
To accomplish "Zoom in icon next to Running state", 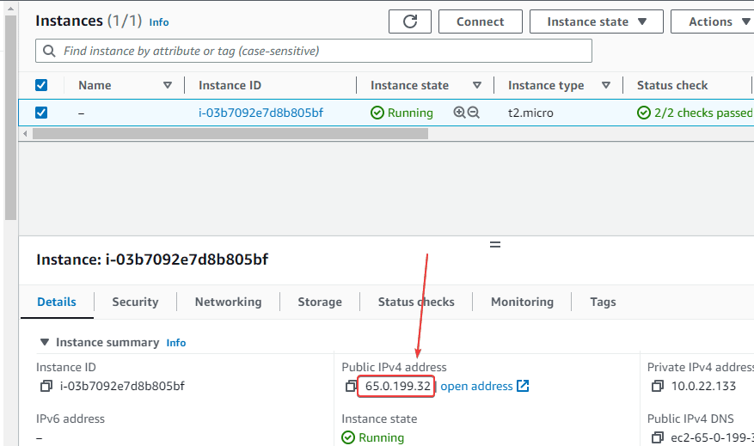I will click(x=459, y=113).
